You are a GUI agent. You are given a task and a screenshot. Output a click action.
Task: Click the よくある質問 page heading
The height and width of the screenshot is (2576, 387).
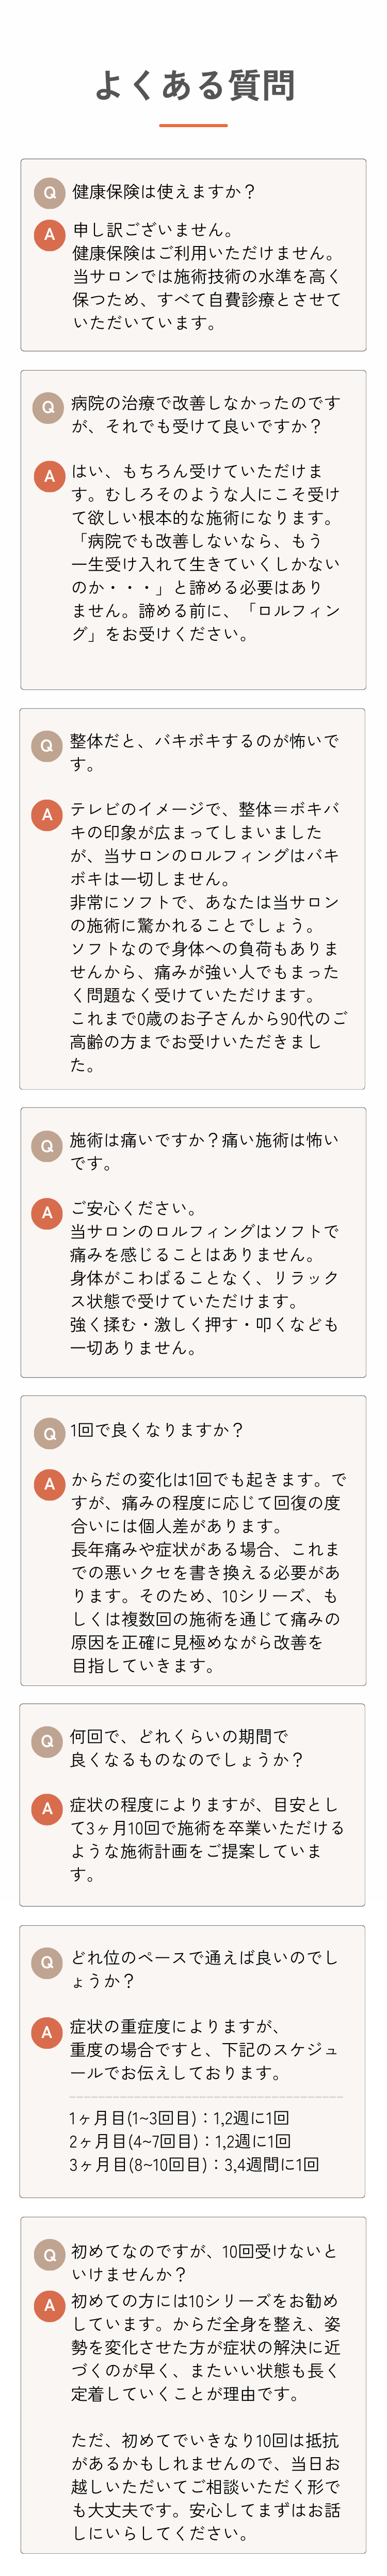click(x=195, y=86)
